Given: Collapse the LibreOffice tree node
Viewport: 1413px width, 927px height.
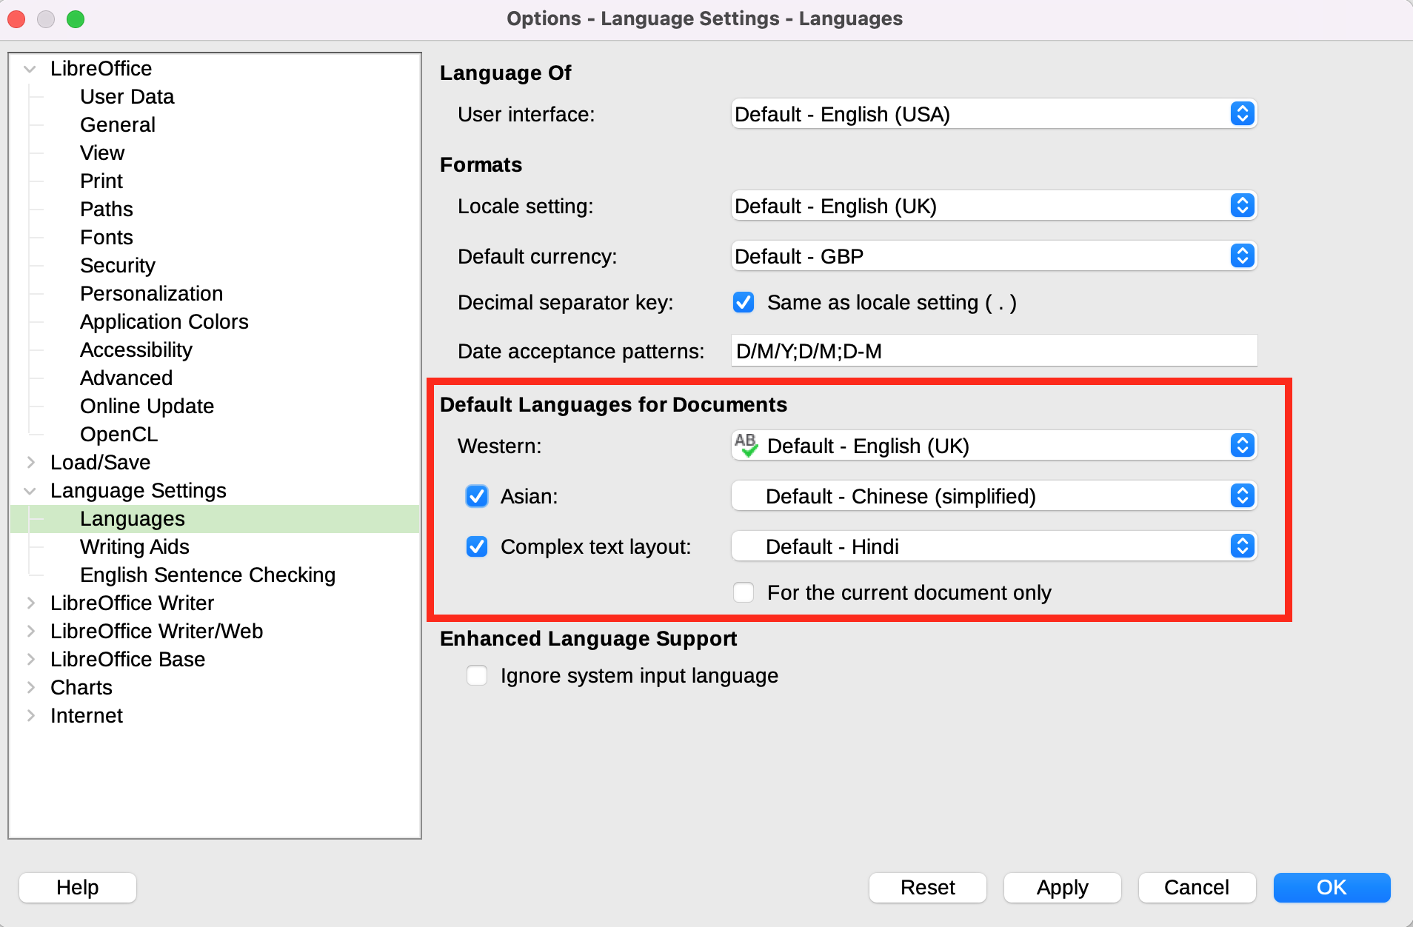Looking at the screenshot, I should tap(30, 69).
